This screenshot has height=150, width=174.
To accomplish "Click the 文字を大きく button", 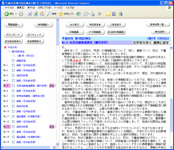I will pyautogui.click(x=142, y=43).
